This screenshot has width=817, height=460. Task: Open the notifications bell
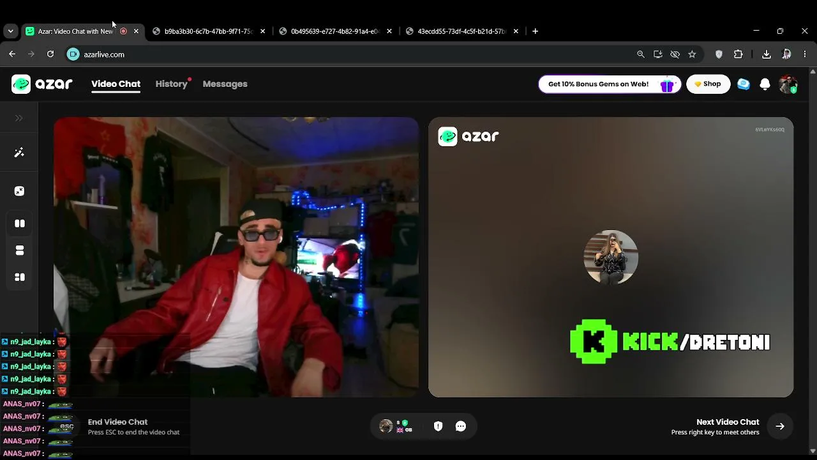[x=765, y=84]
